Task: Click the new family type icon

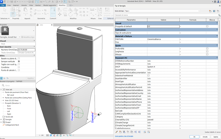Action: click(210, 11)
